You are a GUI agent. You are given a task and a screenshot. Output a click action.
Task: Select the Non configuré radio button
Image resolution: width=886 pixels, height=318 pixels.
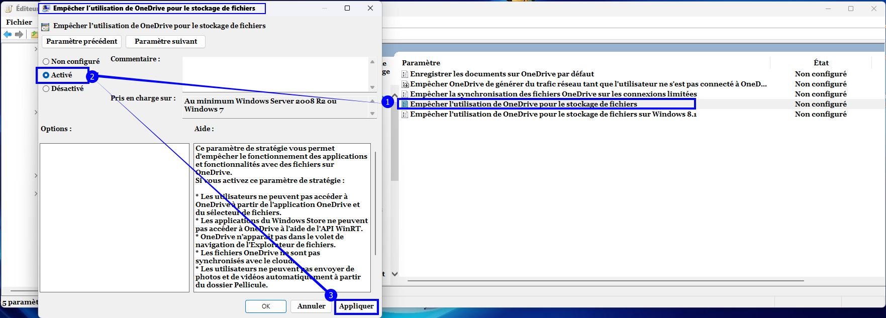pos(71,61)
